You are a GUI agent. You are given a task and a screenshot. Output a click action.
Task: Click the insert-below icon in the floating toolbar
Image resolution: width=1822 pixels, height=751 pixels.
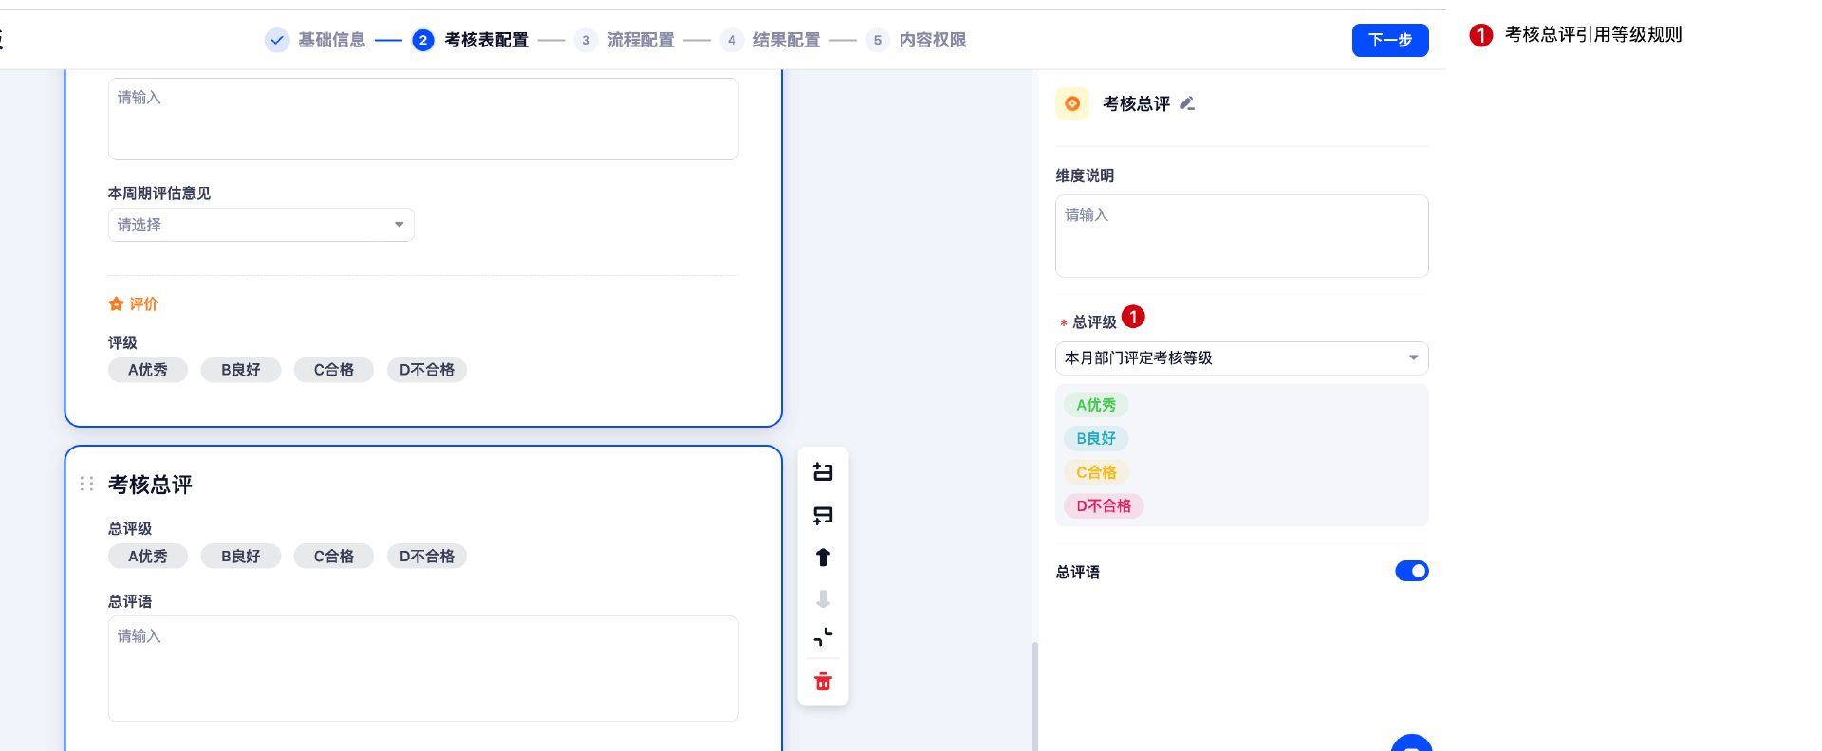[823, 515]
